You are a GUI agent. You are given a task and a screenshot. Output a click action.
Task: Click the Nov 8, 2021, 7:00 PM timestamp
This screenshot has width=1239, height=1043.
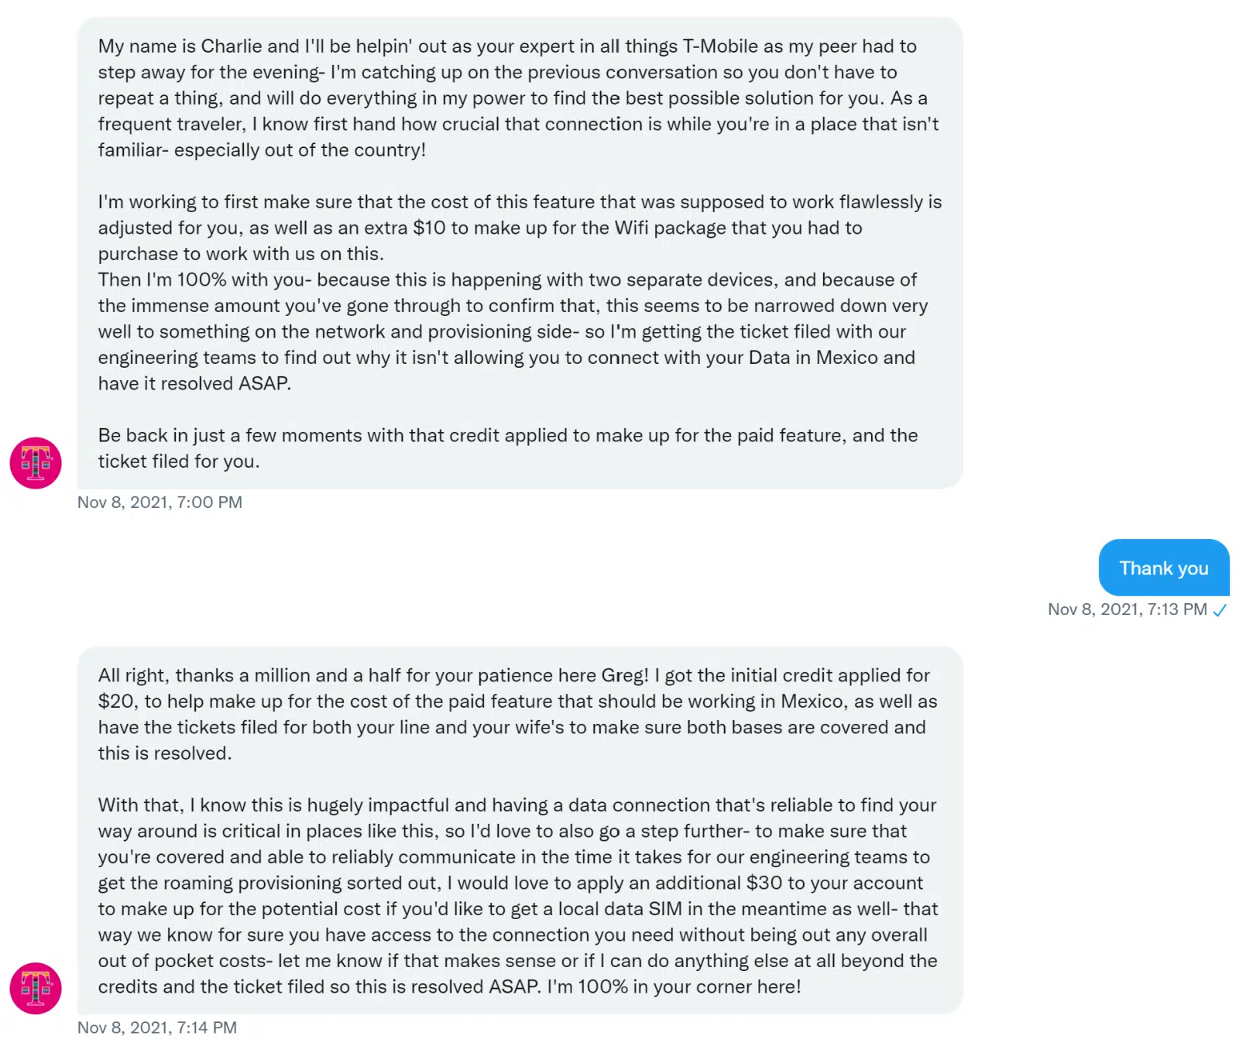coord(160,503)
